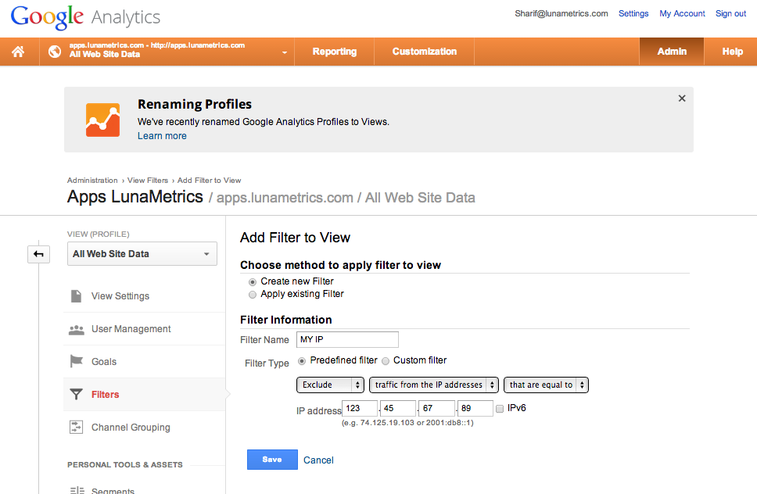The image size is (757, 494).
Task: Open the All Web Site Data view dropdown
Action: pyautogui.click(x=142, y=254)
